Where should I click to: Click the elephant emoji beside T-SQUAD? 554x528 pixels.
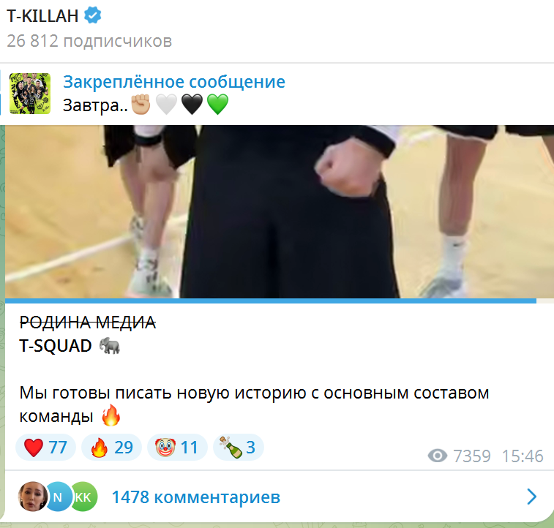click(110, 345)
